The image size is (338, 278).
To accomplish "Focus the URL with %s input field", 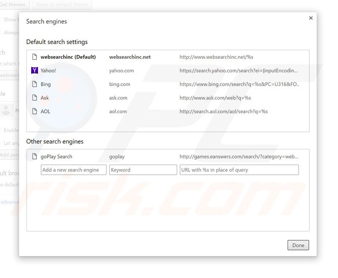I will pos(239,170).
